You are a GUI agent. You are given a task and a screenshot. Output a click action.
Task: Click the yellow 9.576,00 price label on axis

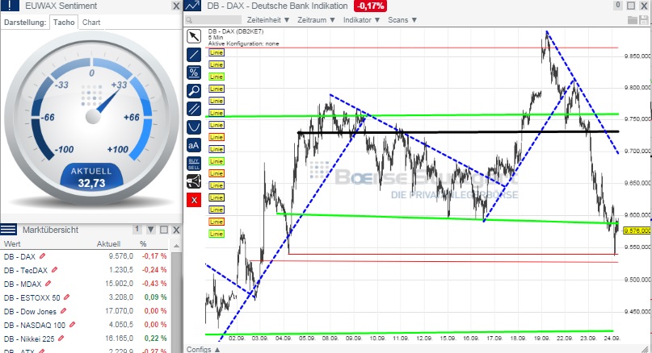click(637, 230)
